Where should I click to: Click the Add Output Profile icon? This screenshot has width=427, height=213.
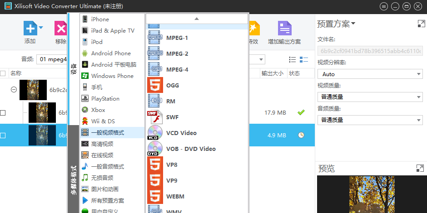coord(284,28)
